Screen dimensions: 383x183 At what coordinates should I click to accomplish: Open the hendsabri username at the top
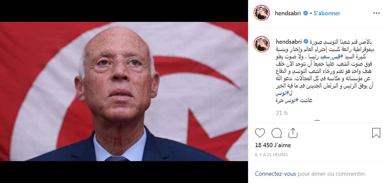click(288, 13)
